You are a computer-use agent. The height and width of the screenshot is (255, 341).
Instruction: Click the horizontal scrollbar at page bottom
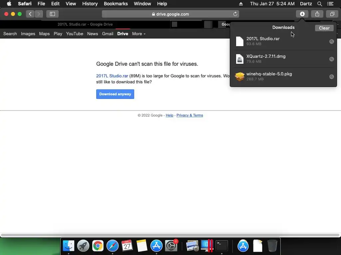coord(170,235)
